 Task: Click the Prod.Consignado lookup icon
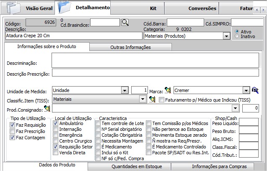pos(47,109)
